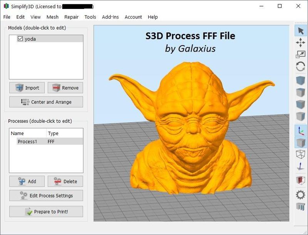Delete the selected process
Screen dimensions: 308x235
pos(65,181)
